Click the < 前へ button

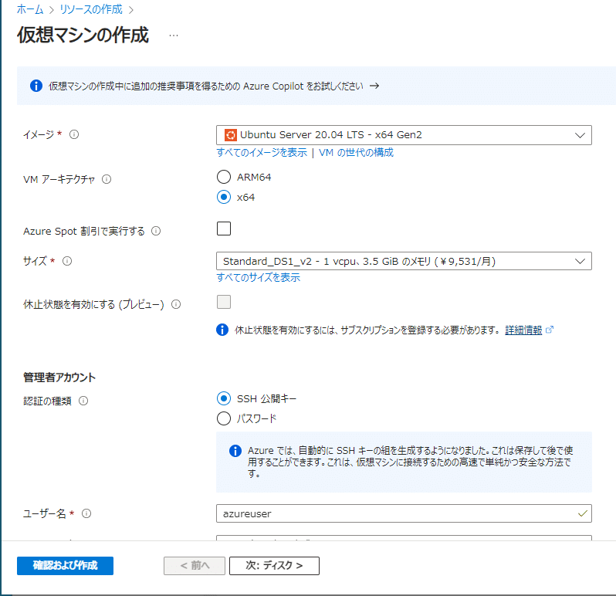(195, 566)
